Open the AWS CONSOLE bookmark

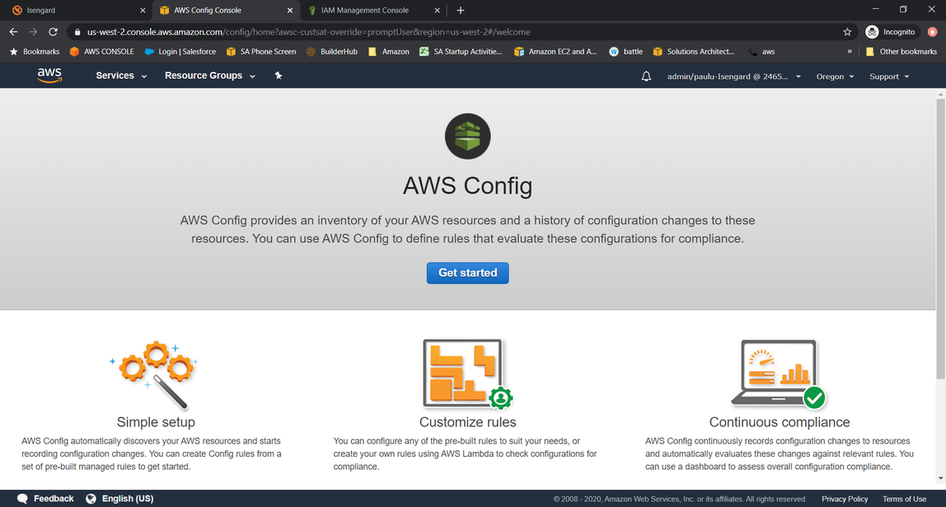tap(101, 51)
